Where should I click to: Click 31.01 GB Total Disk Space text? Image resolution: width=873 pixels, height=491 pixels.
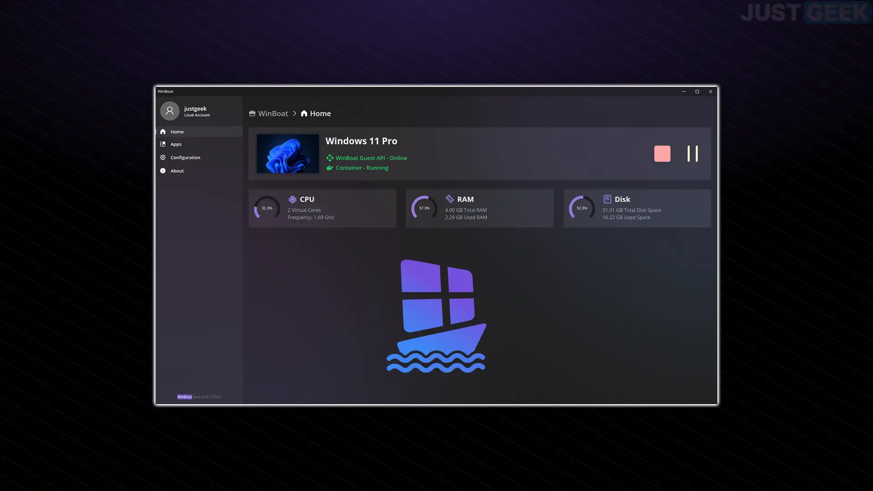coord(632,210)
